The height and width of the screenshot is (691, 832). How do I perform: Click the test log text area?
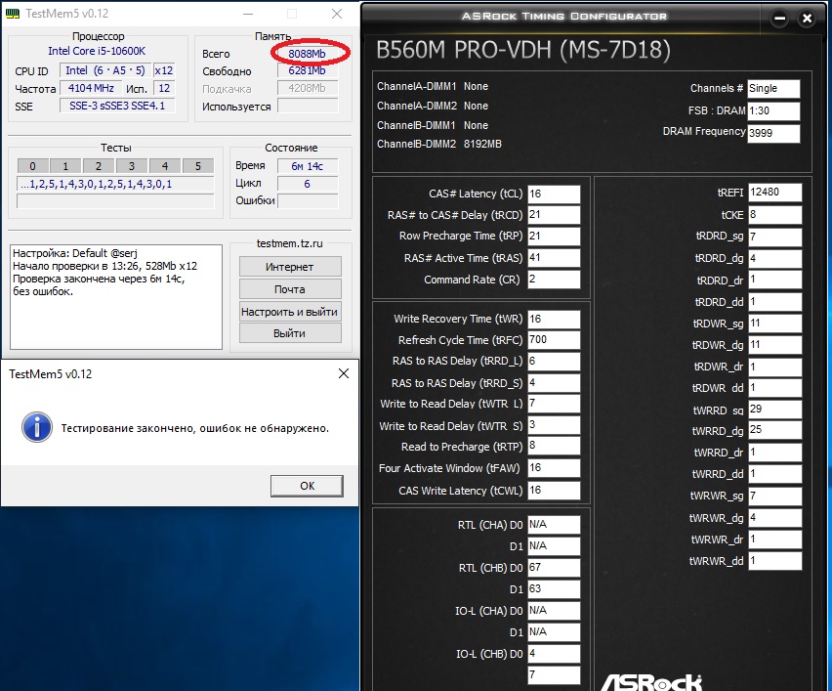tap(115, 297)
